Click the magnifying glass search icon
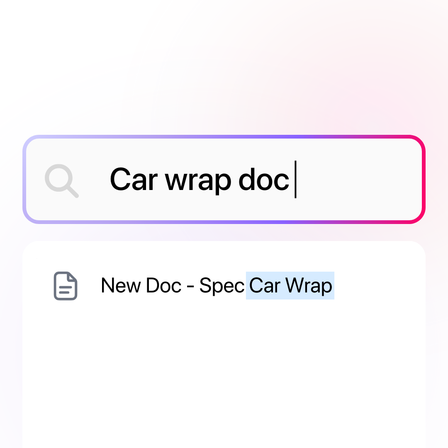The width and height of the screenshot is (448, 448). (x=61, y=180)
